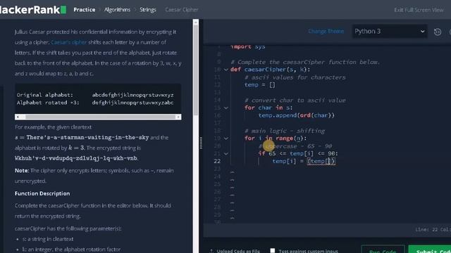Click the Change Theme link

point(326,31)
